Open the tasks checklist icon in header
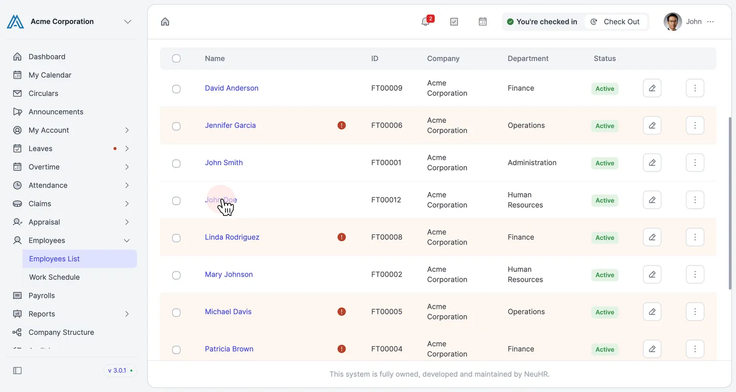The width and height of the screenshot is (736, 392). (x=454, y=21)
